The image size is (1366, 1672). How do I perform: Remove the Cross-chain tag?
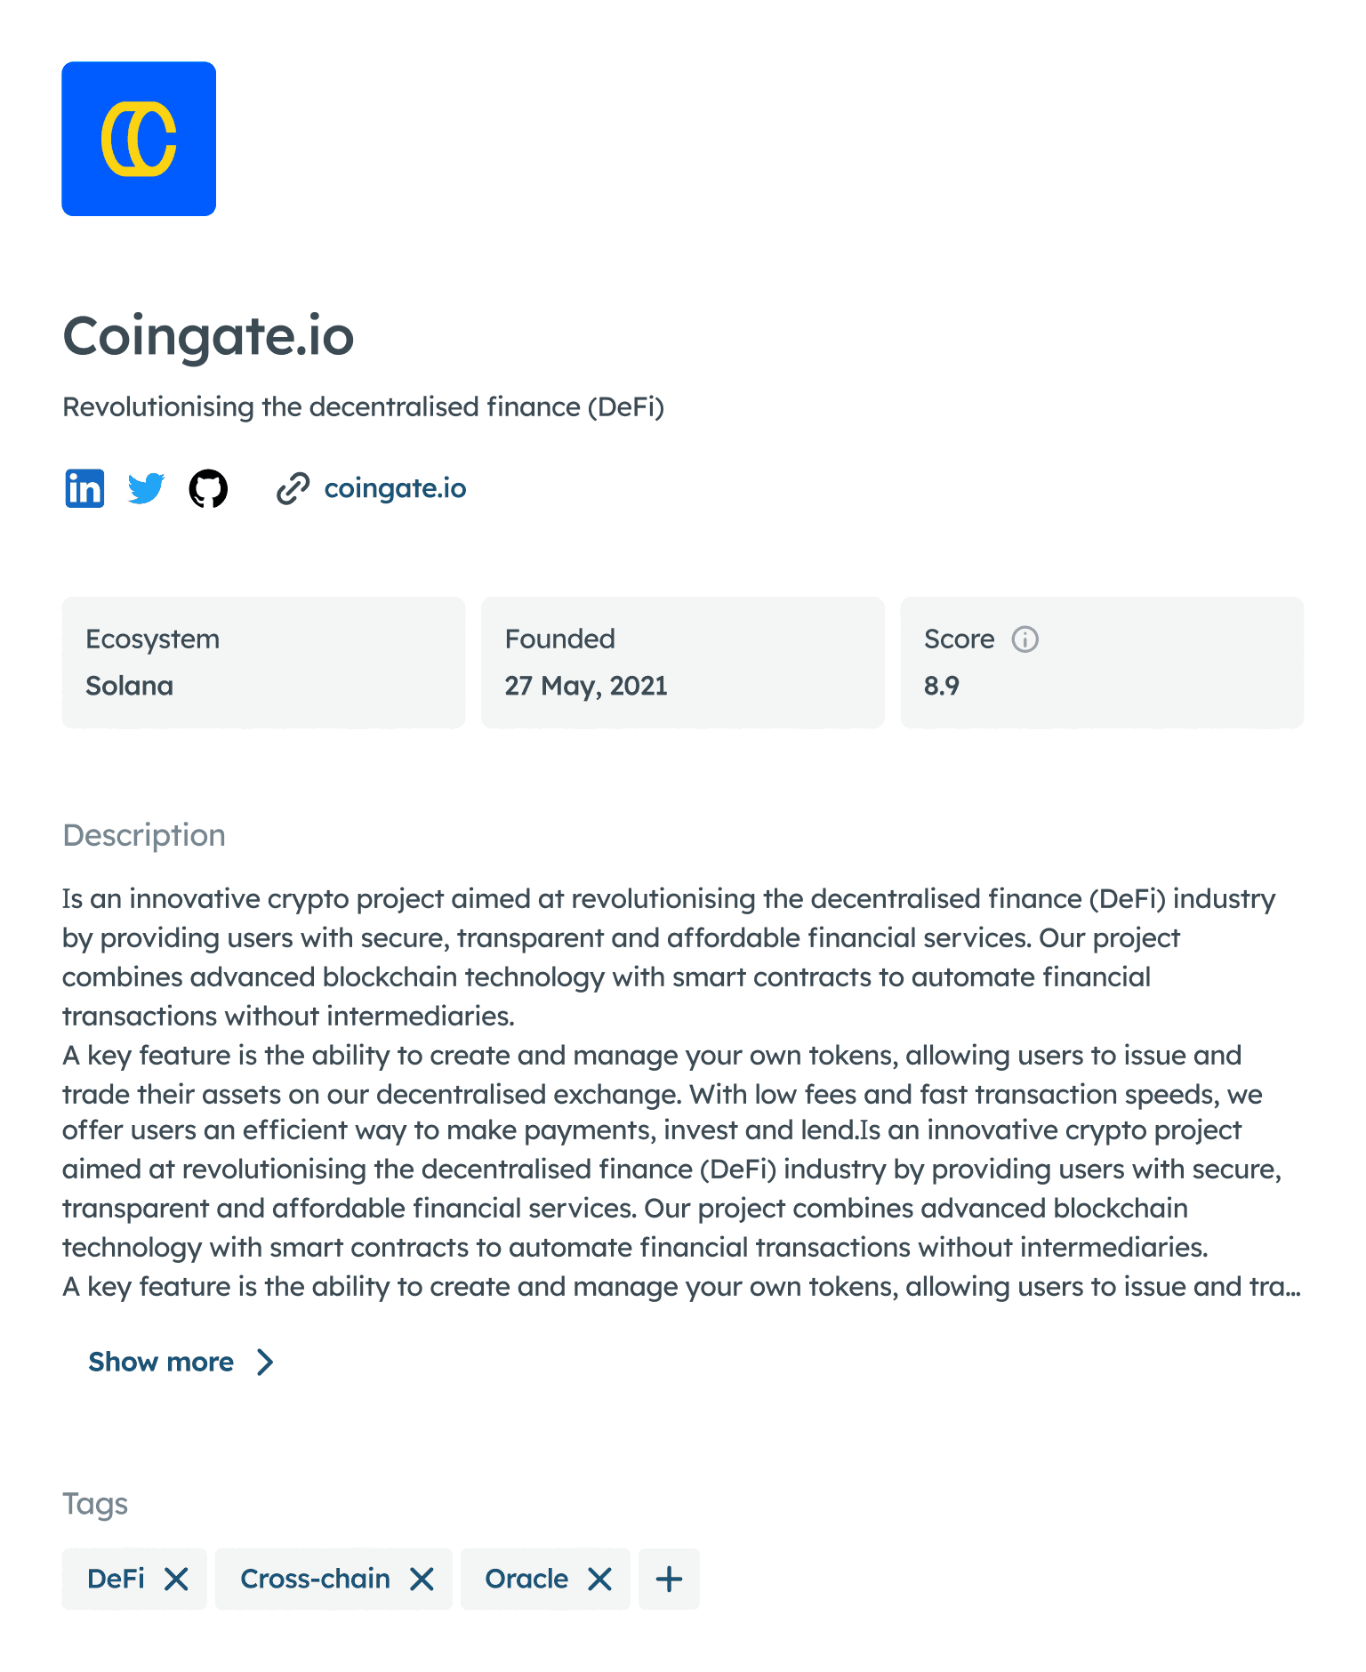pyautogui.click(x=422, y=1579)
